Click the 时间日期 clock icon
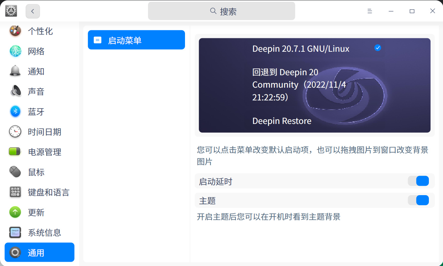 point(15,132)
